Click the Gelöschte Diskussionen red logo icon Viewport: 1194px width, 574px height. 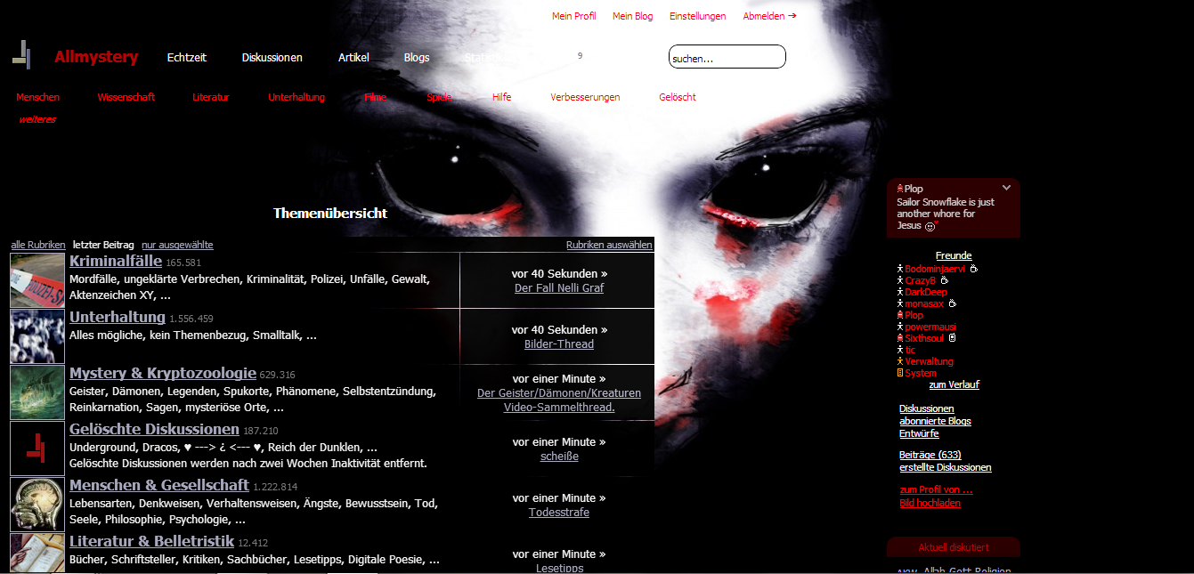[x=37, y=449]
